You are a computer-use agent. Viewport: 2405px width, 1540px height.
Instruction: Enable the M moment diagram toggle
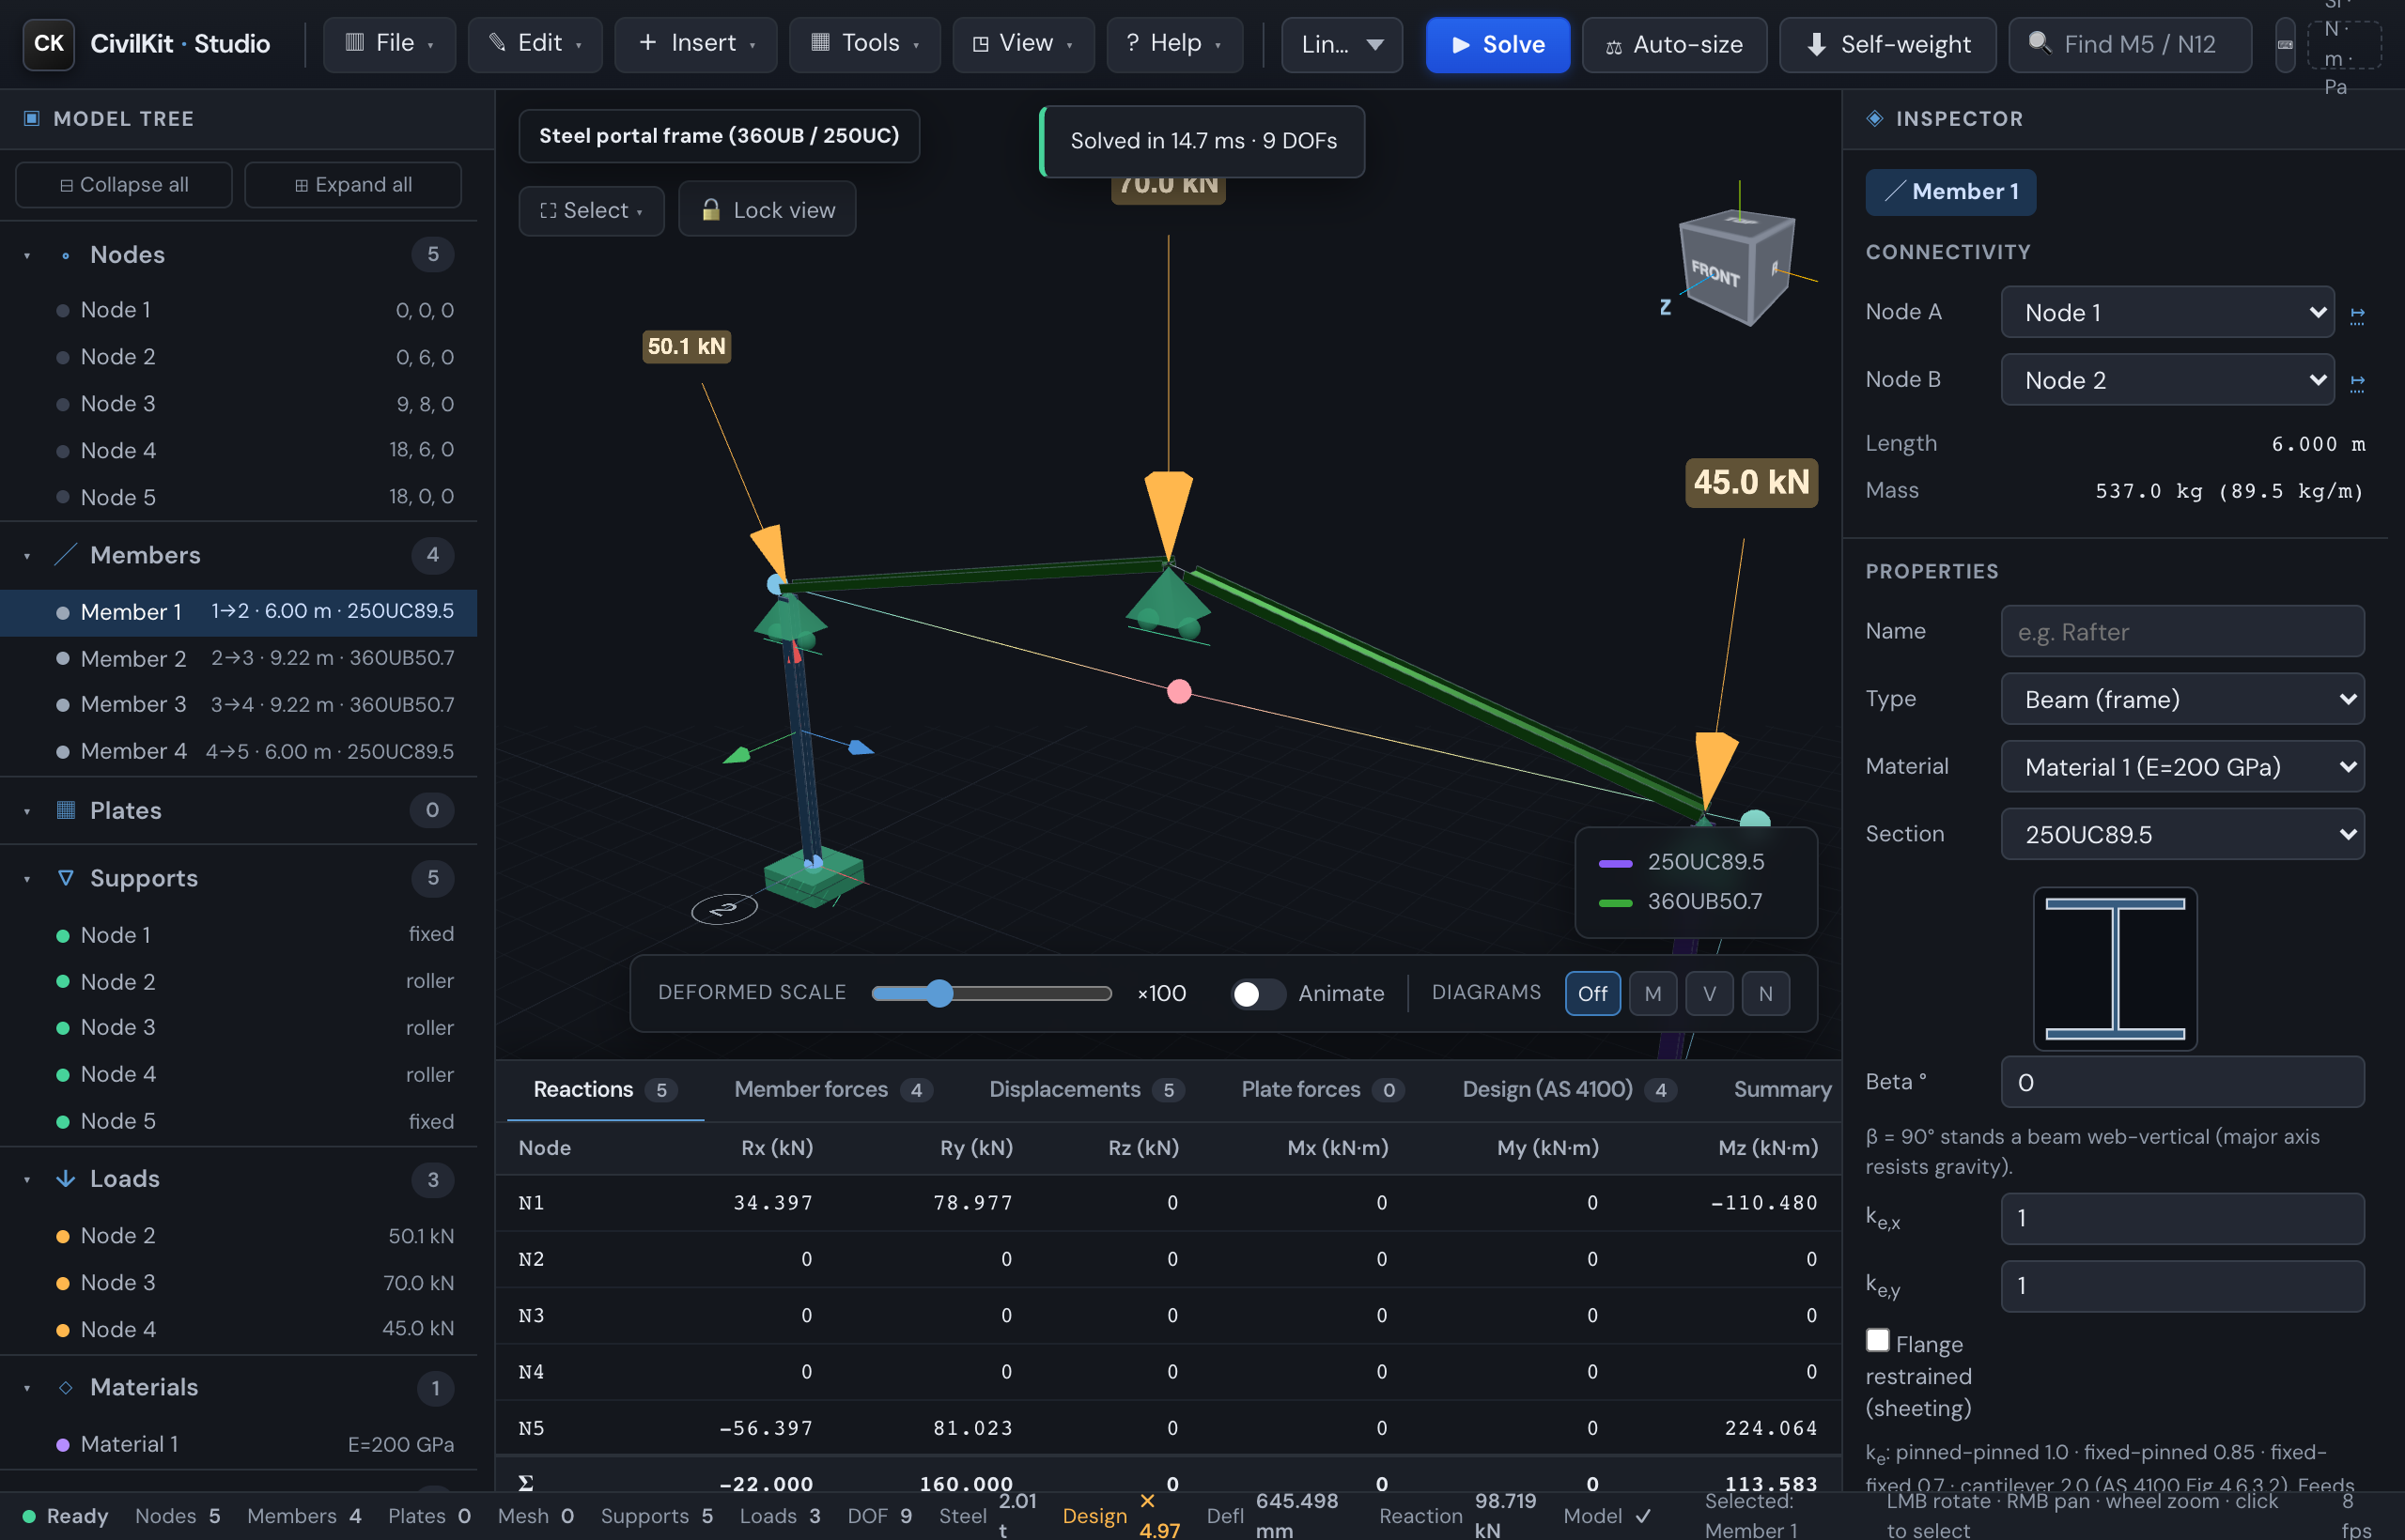[1652, 993]
